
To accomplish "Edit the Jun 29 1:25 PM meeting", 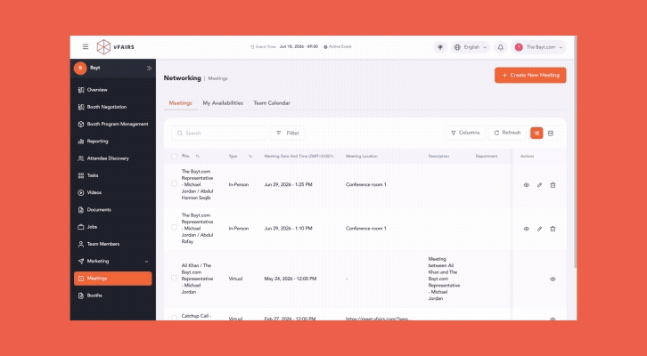I will (x=539, y=185).
